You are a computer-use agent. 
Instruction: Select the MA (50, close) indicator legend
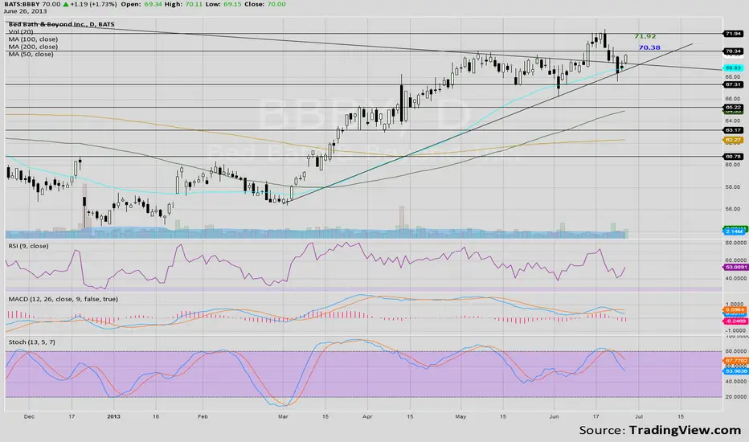pyautogui.click(x=31, y=54)
